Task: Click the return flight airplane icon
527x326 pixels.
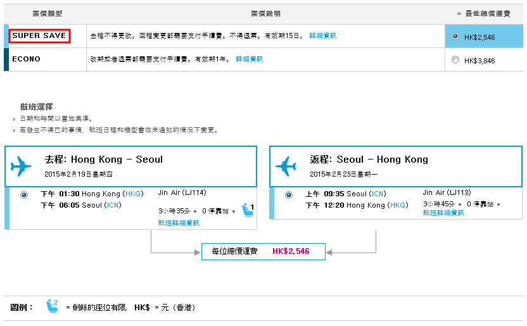Action: [286, 166]
